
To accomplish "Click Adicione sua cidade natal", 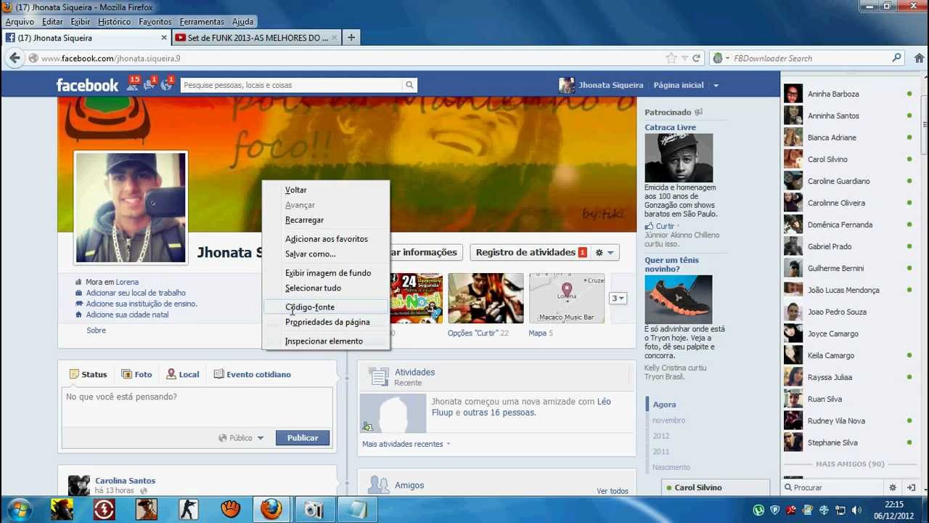I will [127, 315].
